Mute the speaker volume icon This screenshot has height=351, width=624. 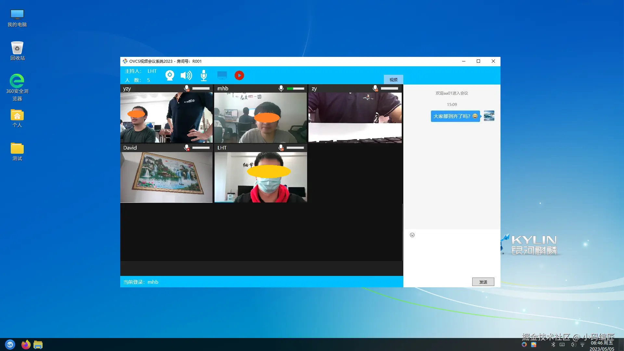click(186, 75)
